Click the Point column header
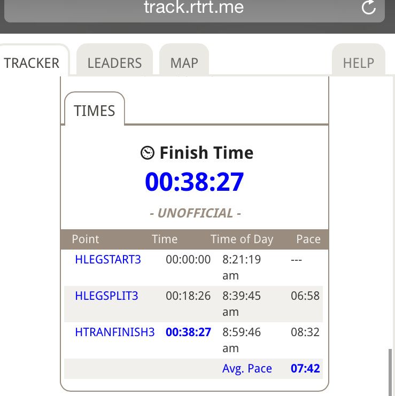 click(x=86, y=239)
